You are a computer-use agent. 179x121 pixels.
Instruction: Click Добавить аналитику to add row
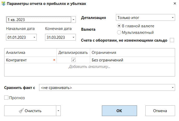89,67
